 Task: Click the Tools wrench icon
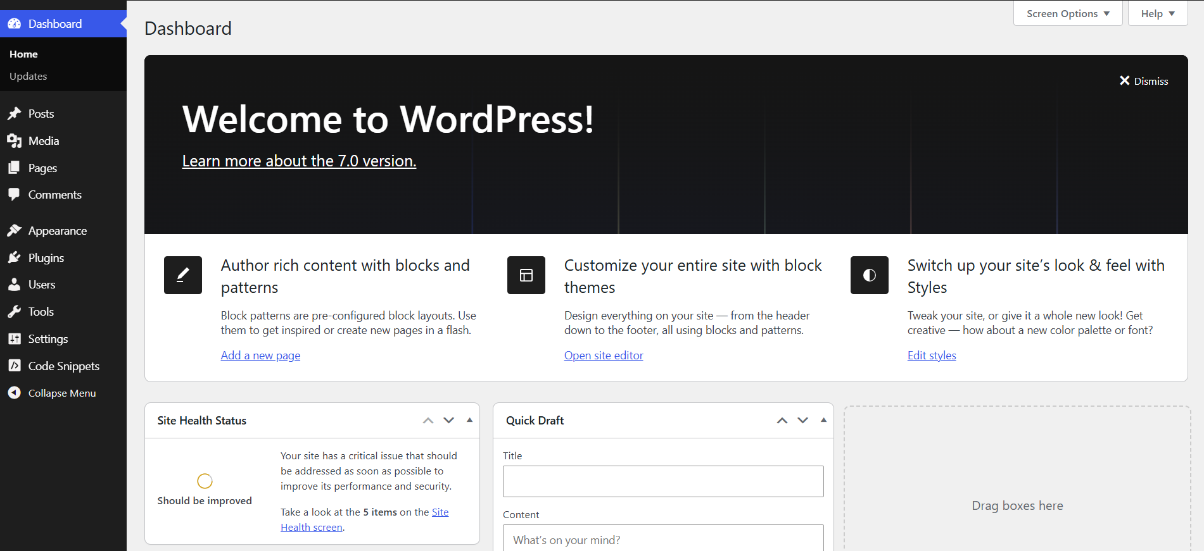pos(15,312)
